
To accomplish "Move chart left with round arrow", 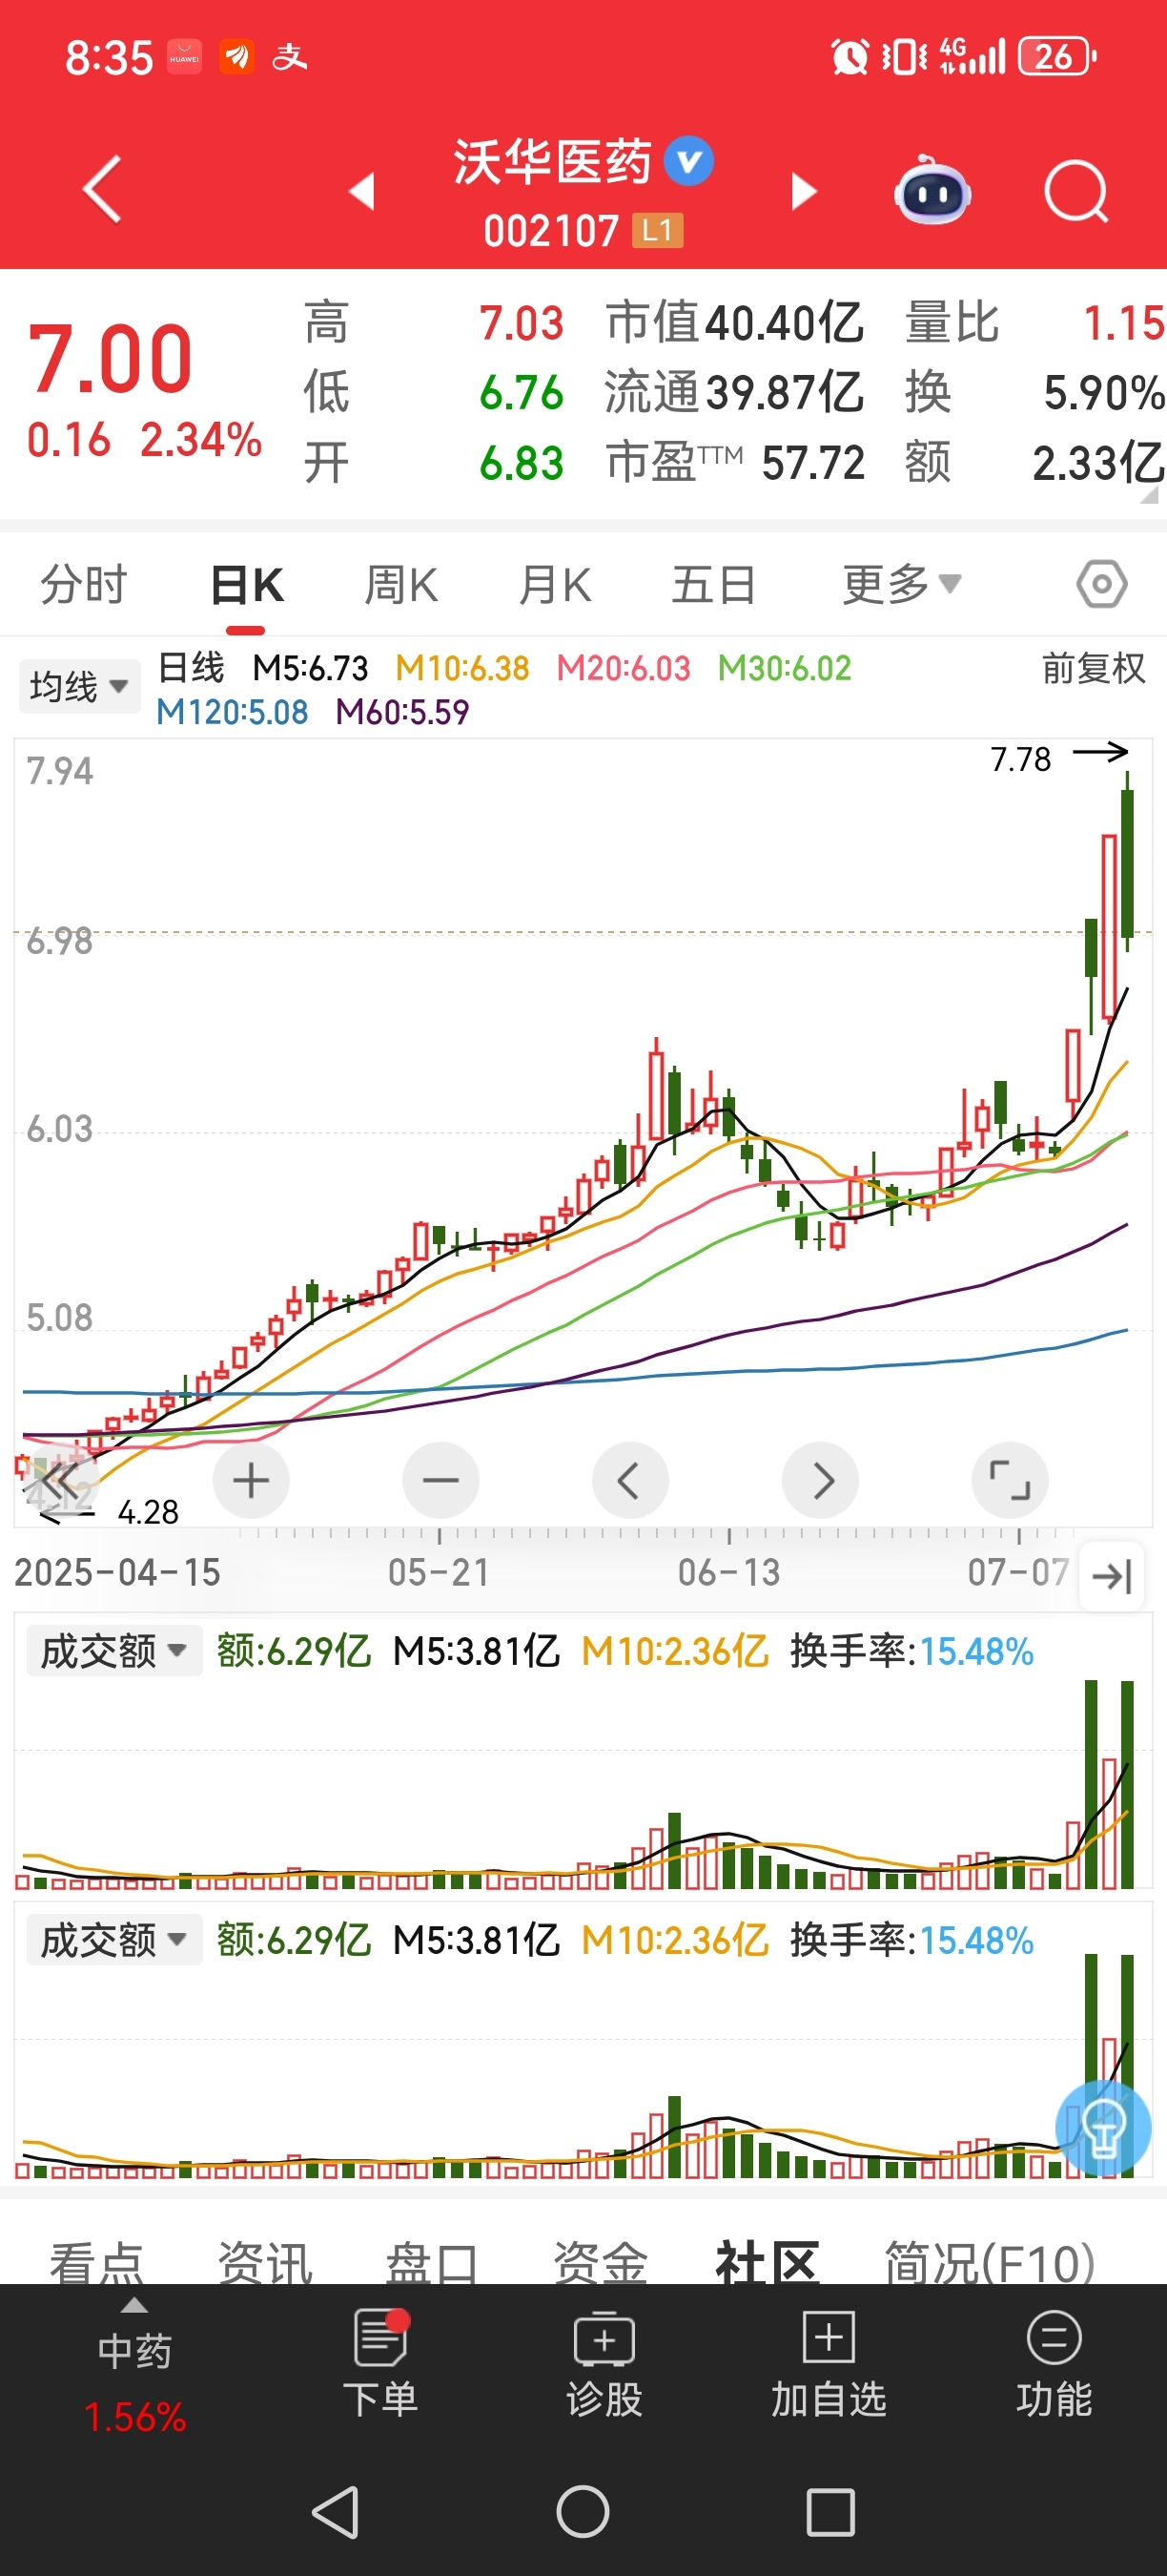I will click(630, 1480).
